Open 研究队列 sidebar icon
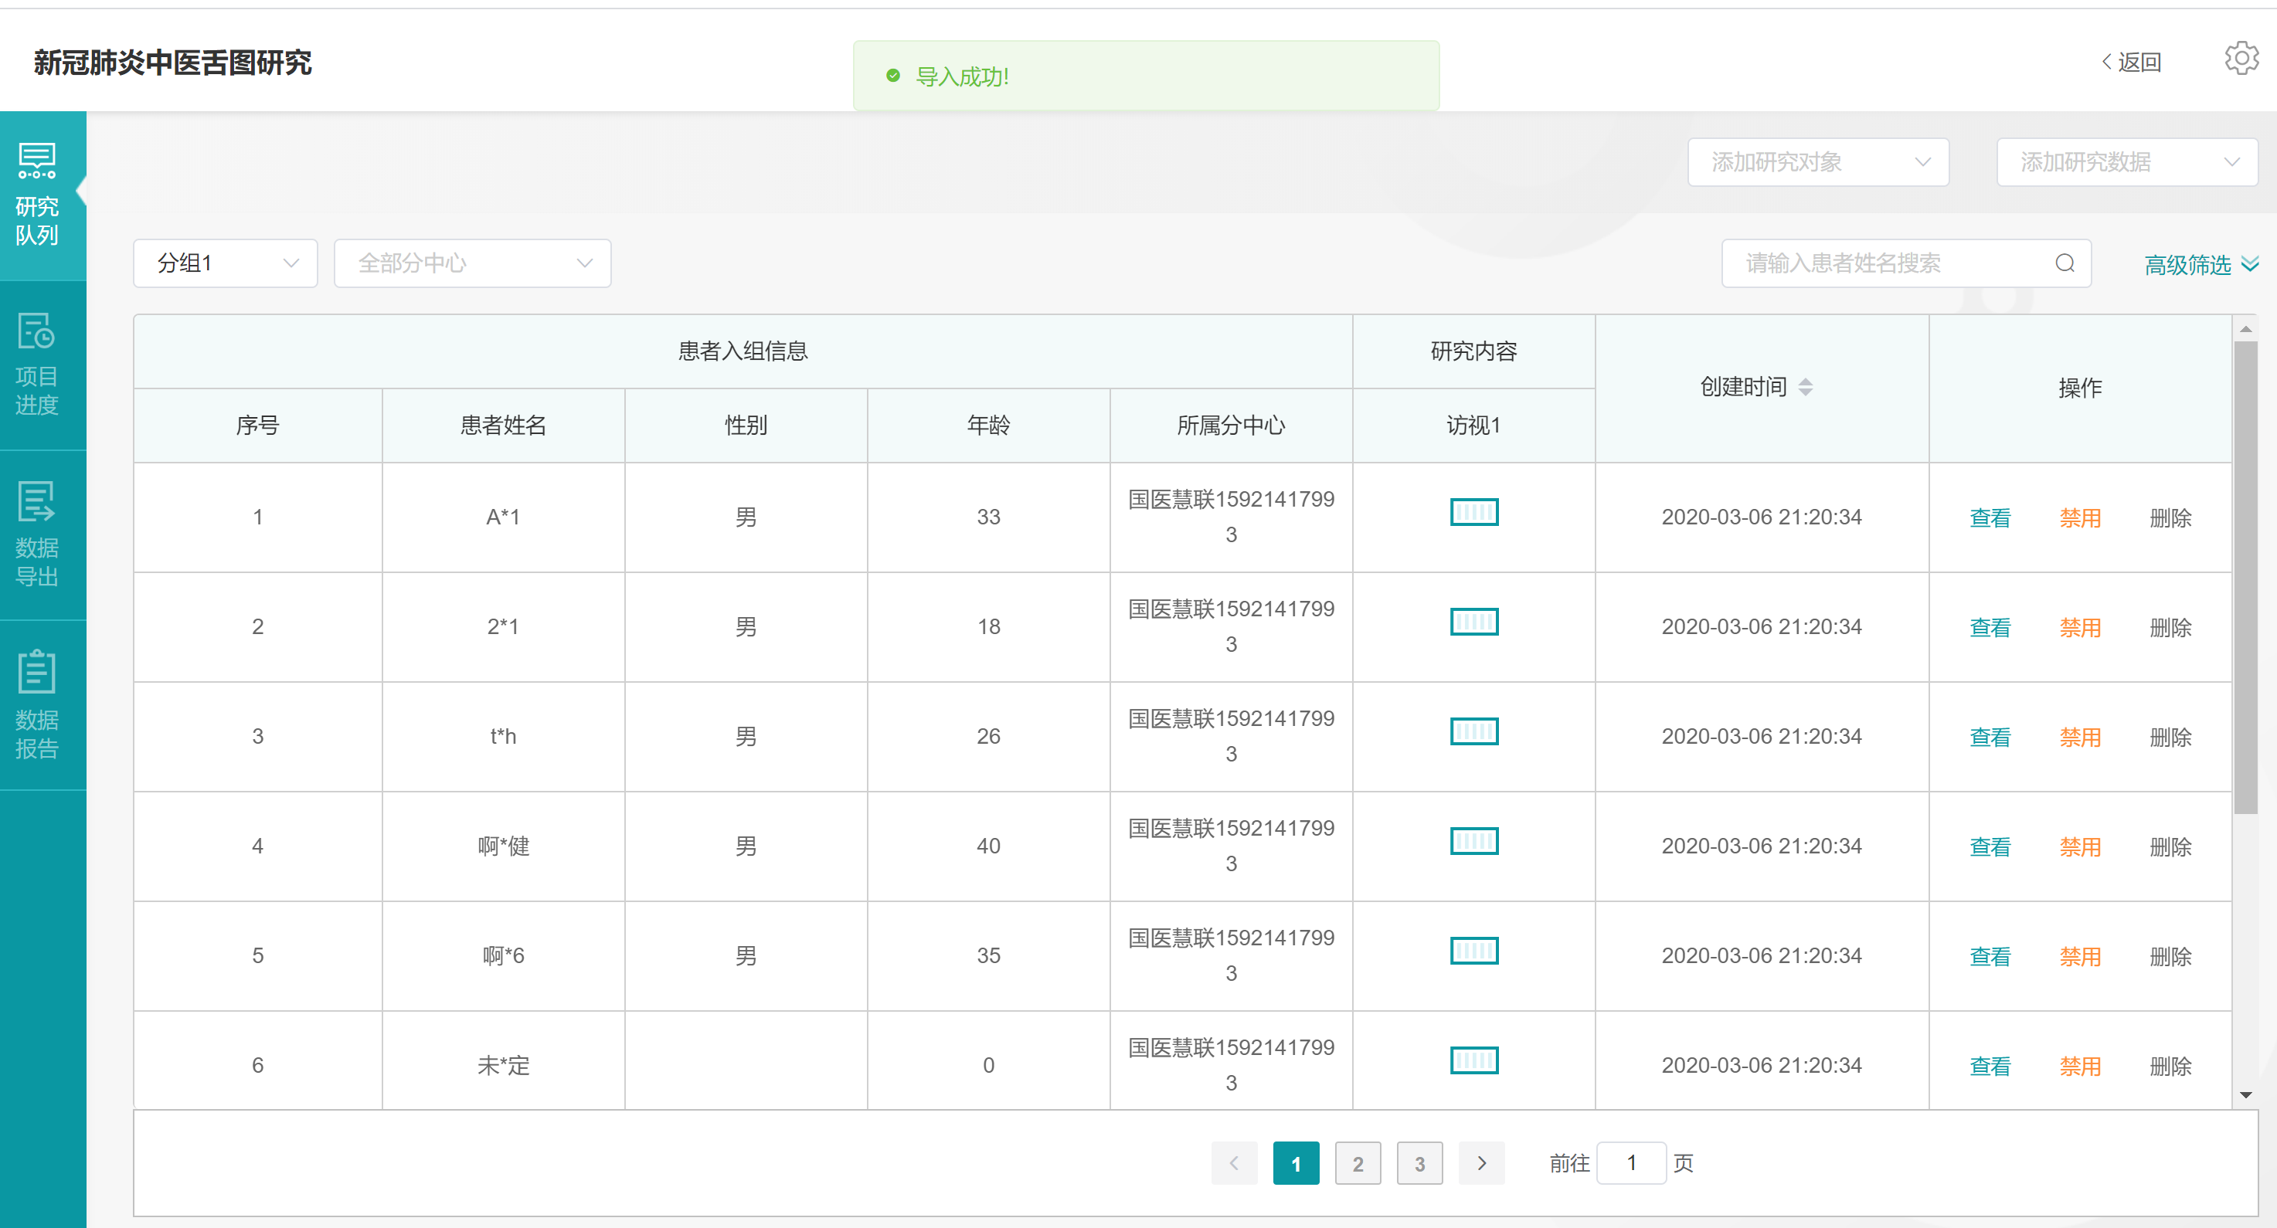The image size is (2277, 1228). click(37, 195)
